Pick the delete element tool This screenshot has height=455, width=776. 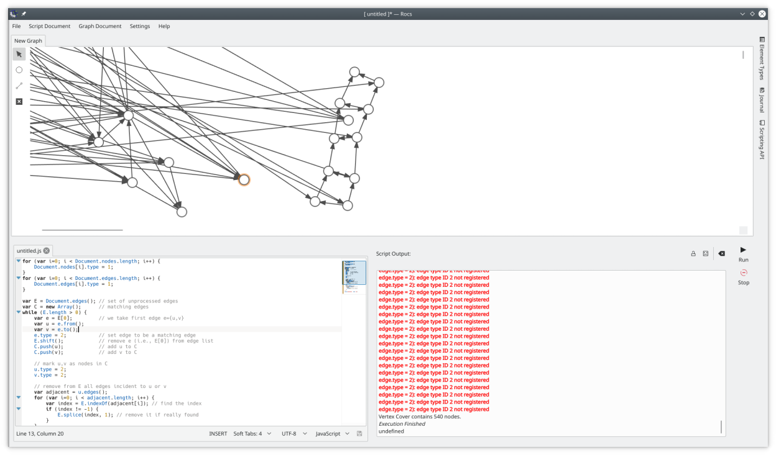point(19,101)
